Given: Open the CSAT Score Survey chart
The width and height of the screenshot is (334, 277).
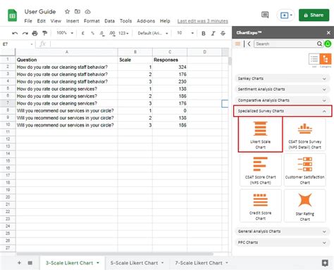Looking at the screenshot, I should coord(304,134).
